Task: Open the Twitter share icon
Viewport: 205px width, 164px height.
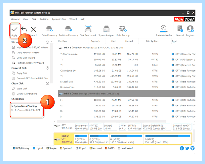Action: 187,148
